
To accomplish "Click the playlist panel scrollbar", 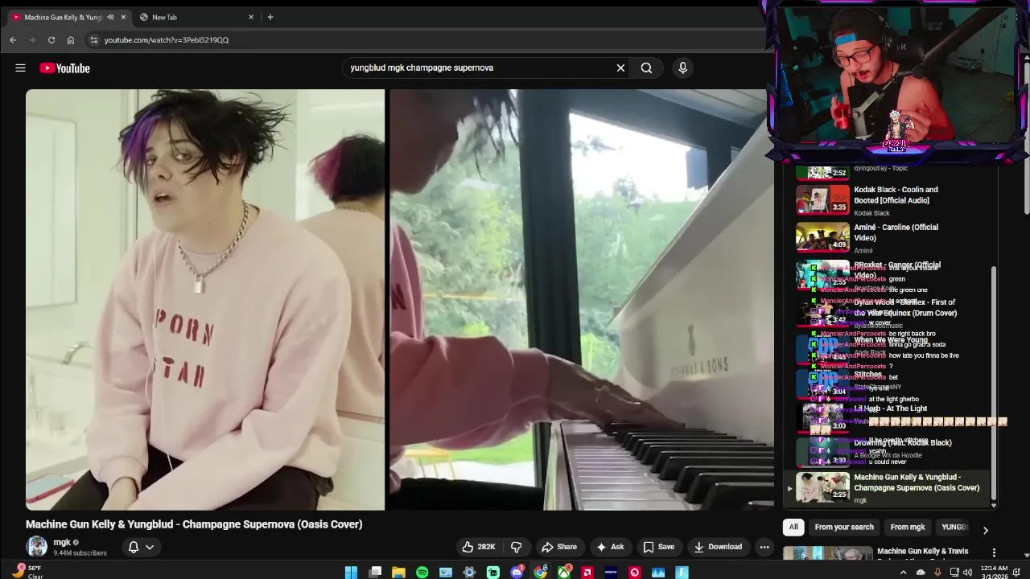I will click(x=994, y=382).
